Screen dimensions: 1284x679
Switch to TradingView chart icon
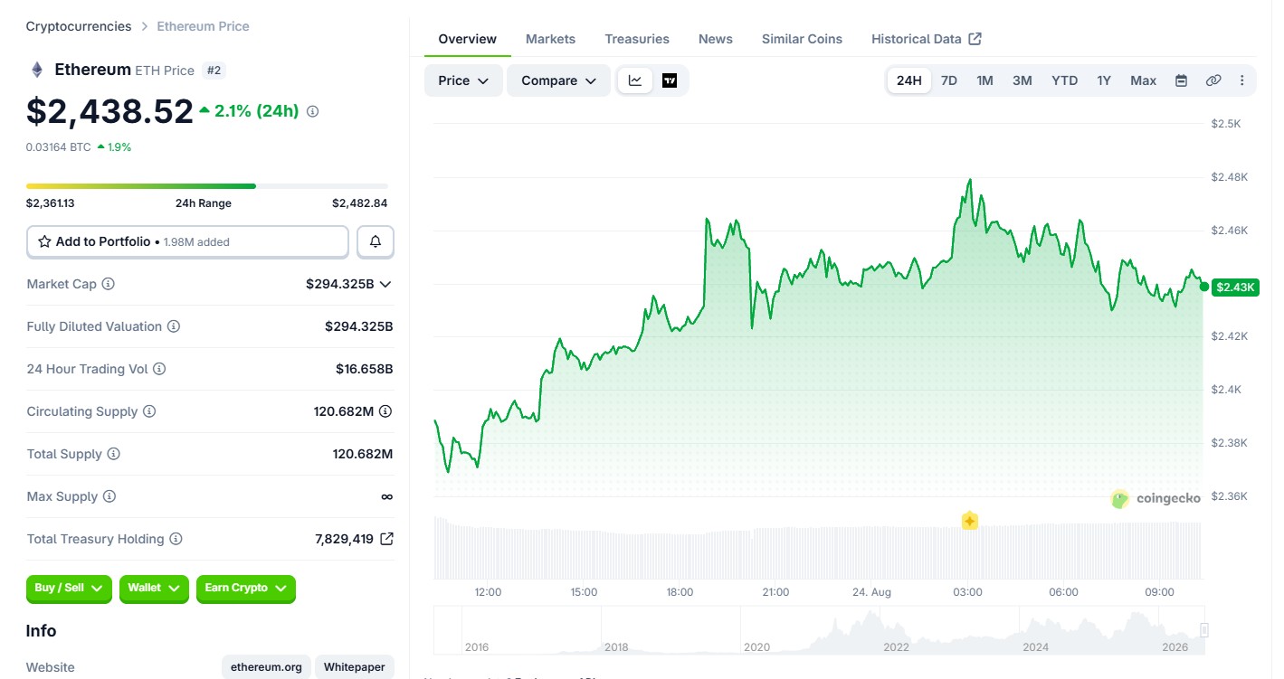(670, 80)
